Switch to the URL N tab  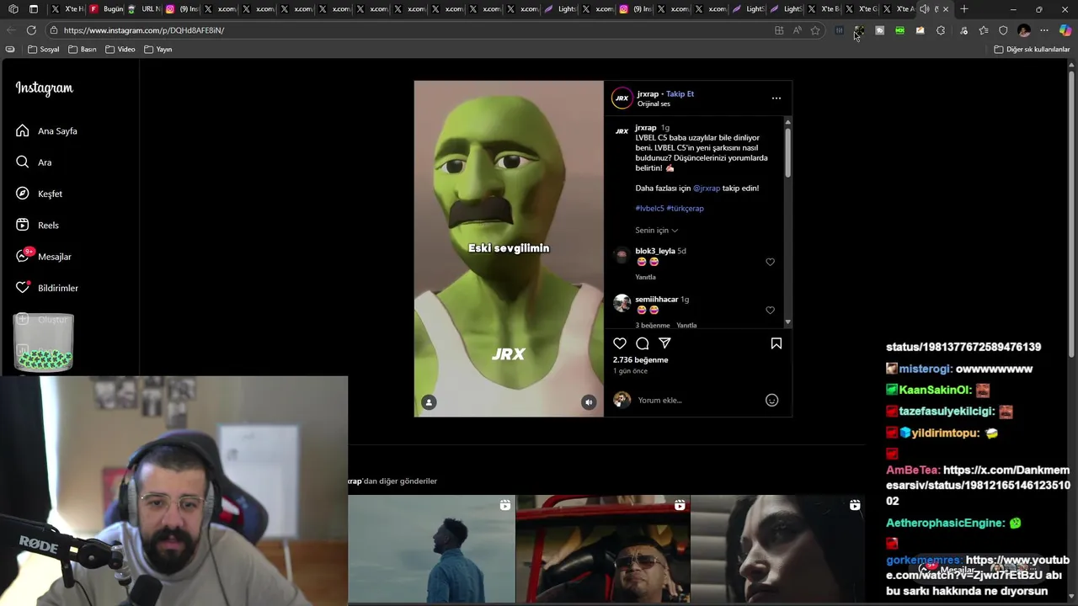click(x=143, y=9)
